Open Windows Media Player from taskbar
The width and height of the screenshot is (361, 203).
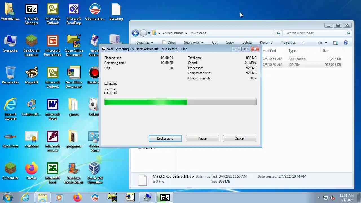[60, 198]
